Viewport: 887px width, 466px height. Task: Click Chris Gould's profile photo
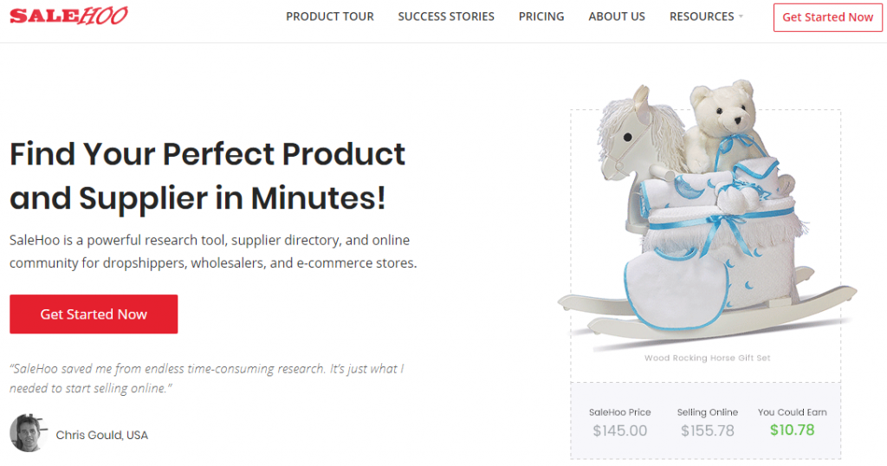tap(28, 433)
